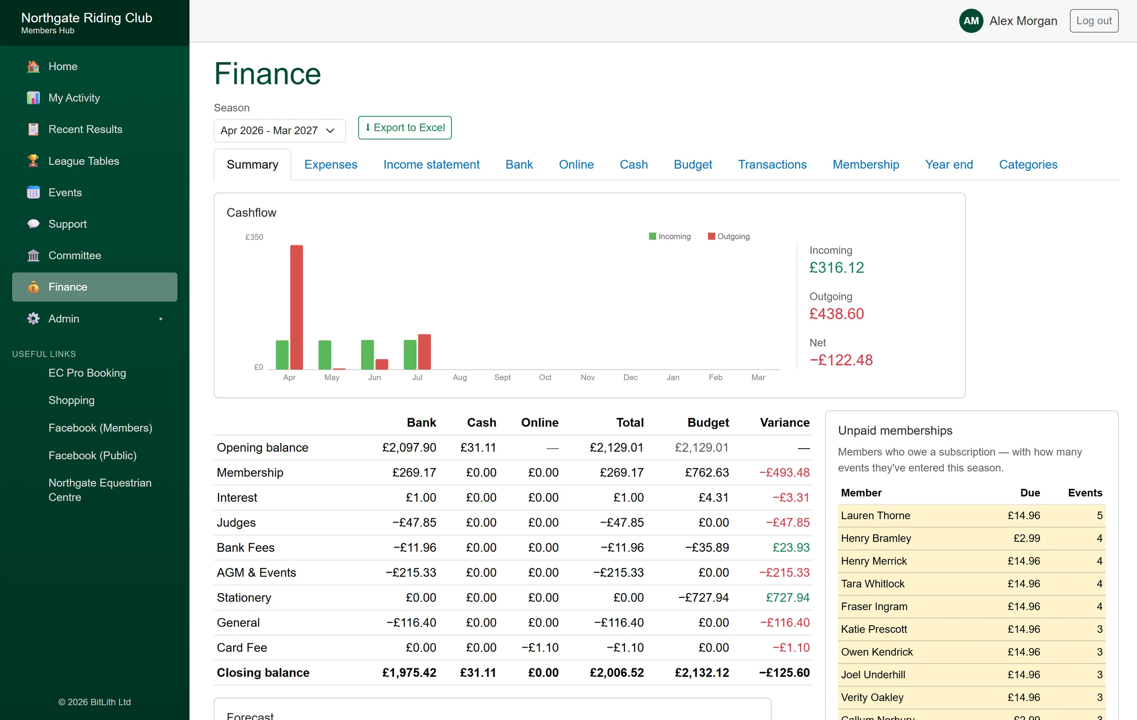This screenshot has width=1137, height=720.
Task: Click the Membership row label
Action: tap(250, 472)
